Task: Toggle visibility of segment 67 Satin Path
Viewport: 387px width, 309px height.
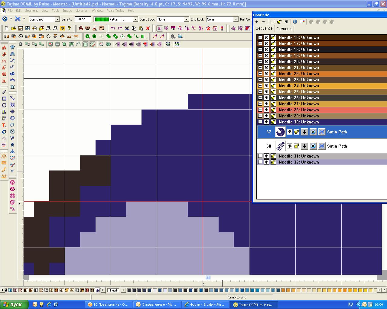Action: [290, 132]
